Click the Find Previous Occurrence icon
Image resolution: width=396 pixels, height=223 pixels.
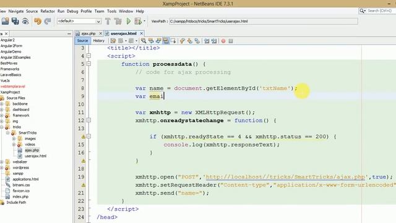(x=151, y=41)
